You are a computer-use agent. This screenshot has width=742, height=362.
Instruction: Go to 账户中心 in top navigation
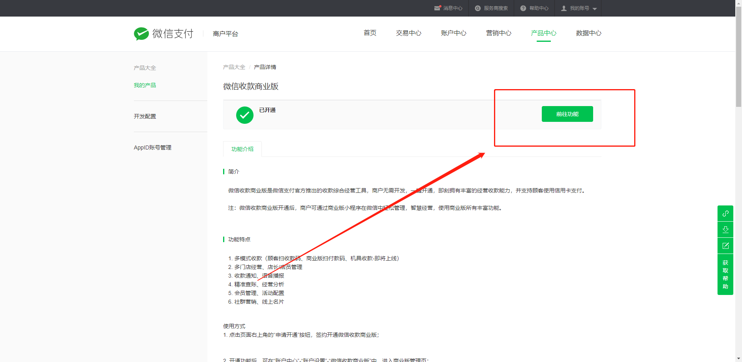pyautogui.click(x=453, y=33)
